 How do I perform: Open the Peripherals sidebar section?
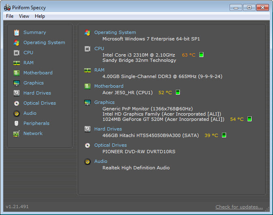point(36,123)
